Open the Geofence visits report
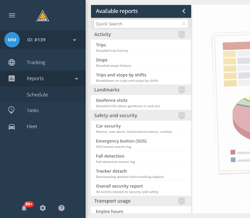 pyautogui.click(x=141, y=102)
